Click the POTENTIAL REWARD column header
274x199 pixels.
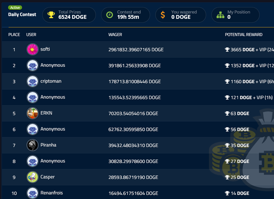(244, 35)
